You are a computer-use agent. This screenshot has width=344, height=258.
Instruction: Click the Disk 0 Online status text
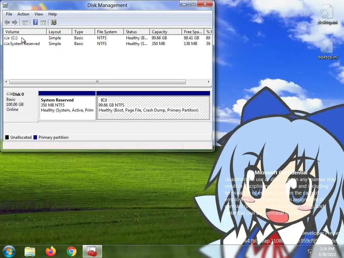pyautogui.click(x=12, y=110)
